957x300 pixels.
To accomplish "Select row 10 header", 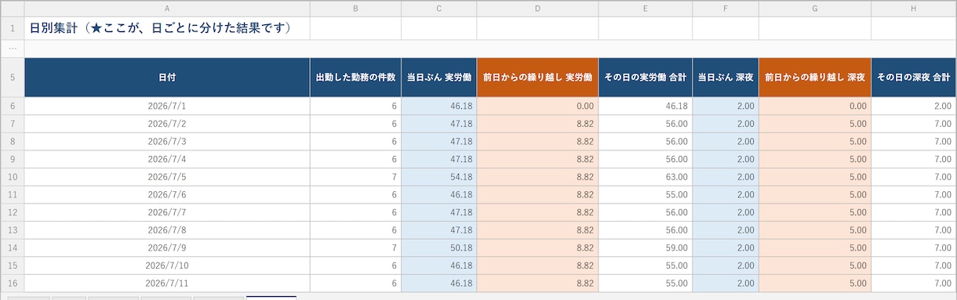I will coord(12,177).
